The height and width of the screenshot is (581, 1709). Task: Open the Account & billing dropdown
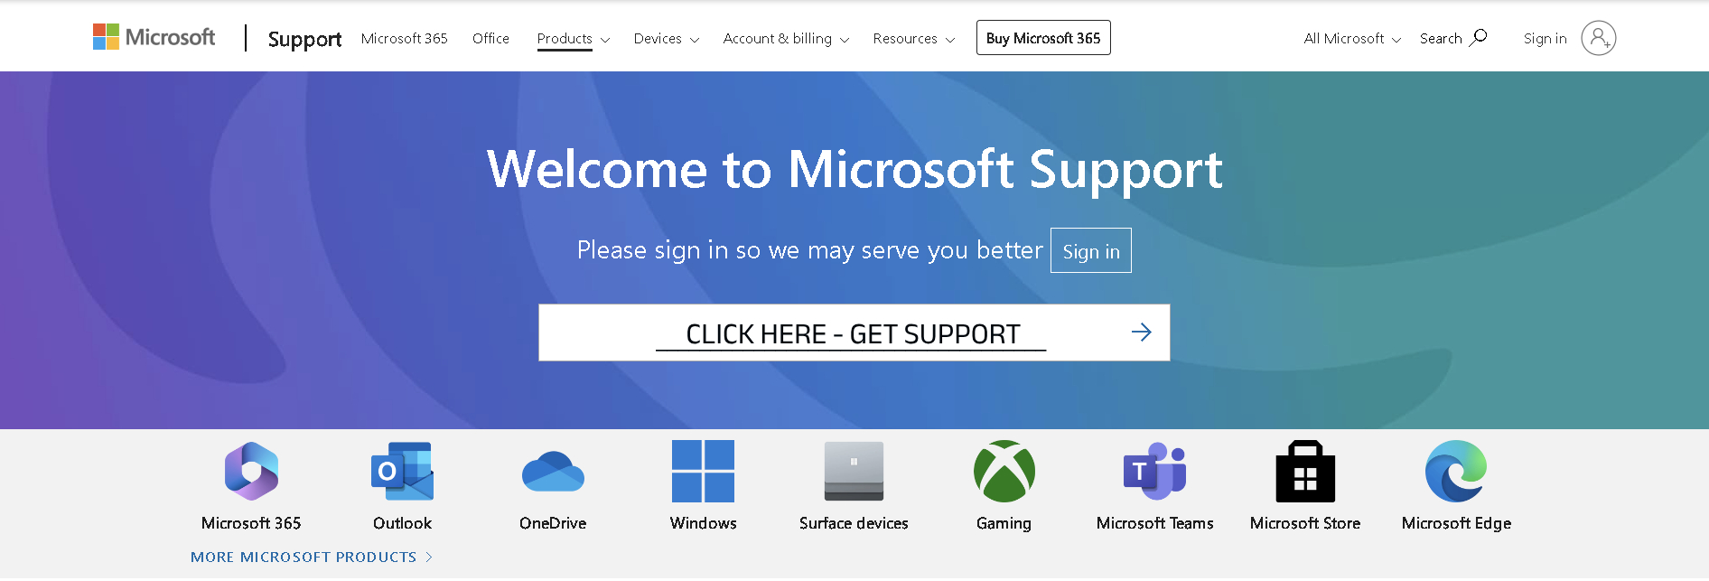tap(786, 39)
